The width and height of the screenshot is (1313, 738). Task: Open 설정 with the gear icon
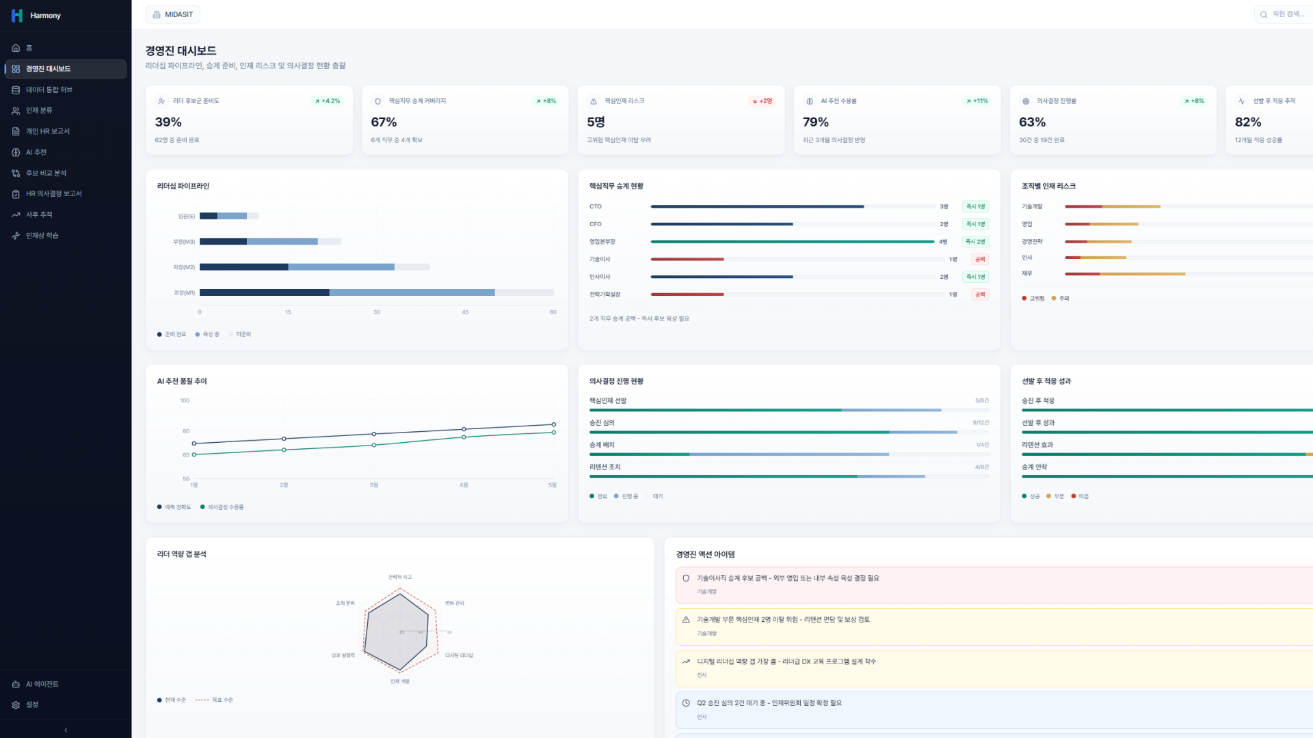[16, 705]
